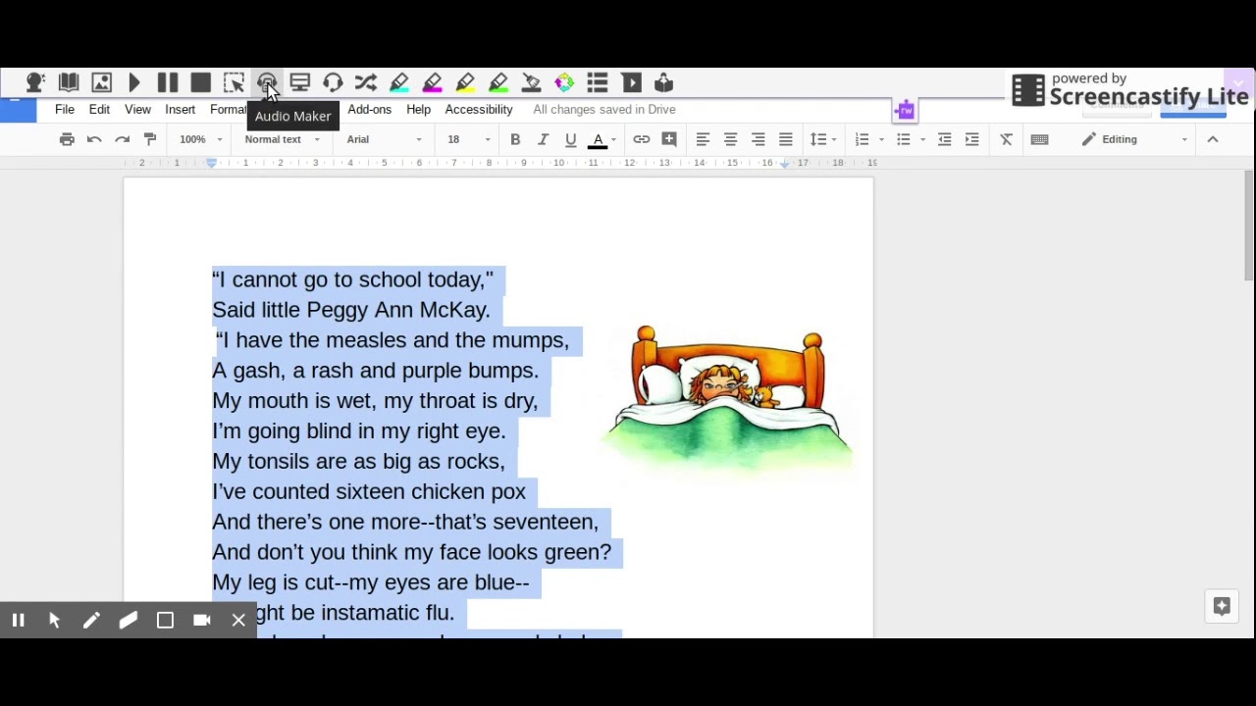The image size is (1256, 706).
Task: Activate the Screenshot Reader tool
Action: coord(234,83)
